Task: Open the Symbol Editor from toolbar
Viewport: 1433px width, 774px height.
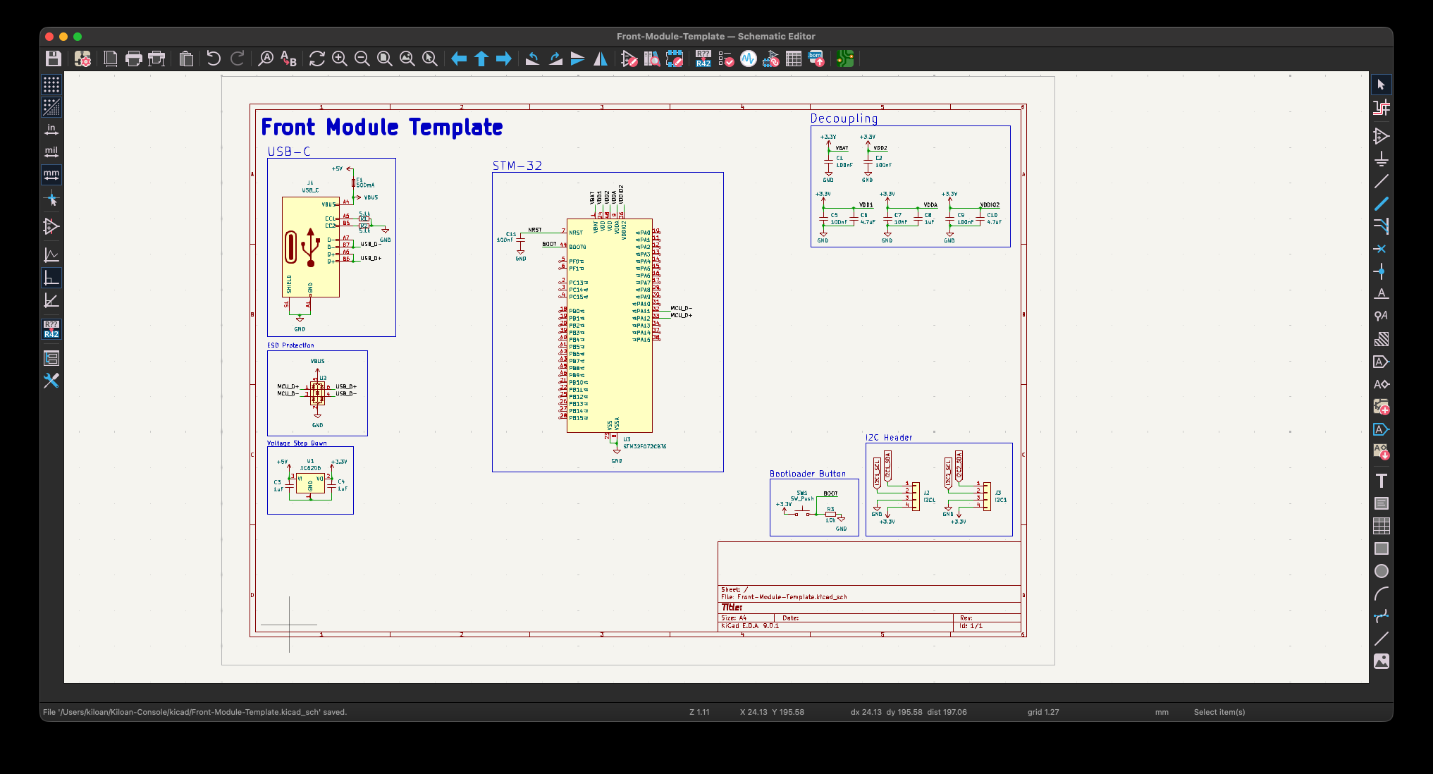Action: pyautogui.click(x=629, y=59)
